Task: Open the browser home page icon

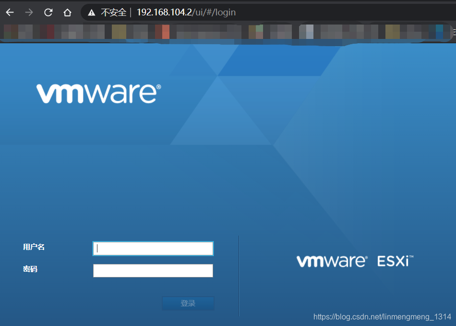Action: pos(68,12)
